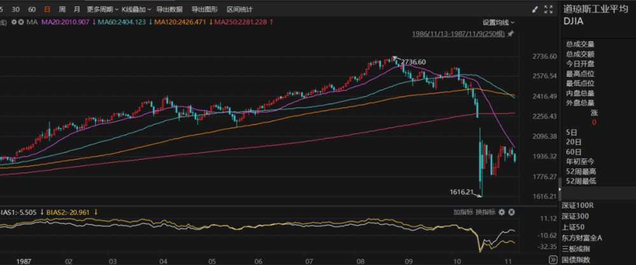
Task: Activate the drawing brush tool
Action: pos(536,10)
